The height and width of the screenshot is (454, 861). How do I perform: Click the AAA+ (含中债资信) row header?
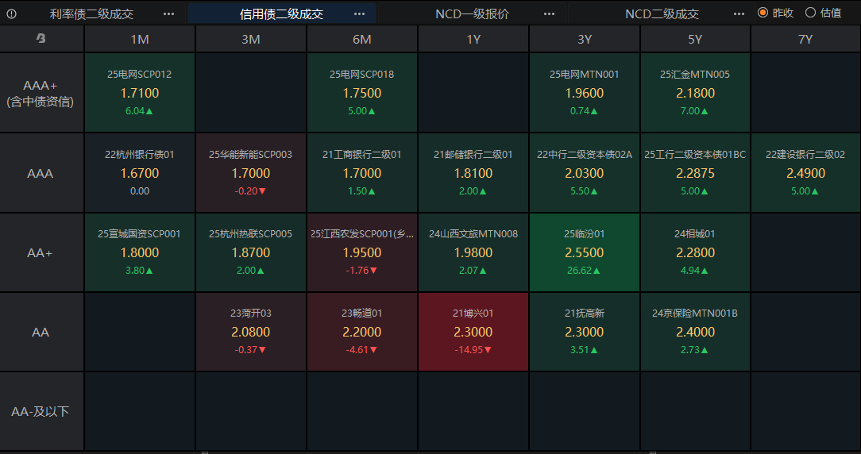(x=41, y=93)
